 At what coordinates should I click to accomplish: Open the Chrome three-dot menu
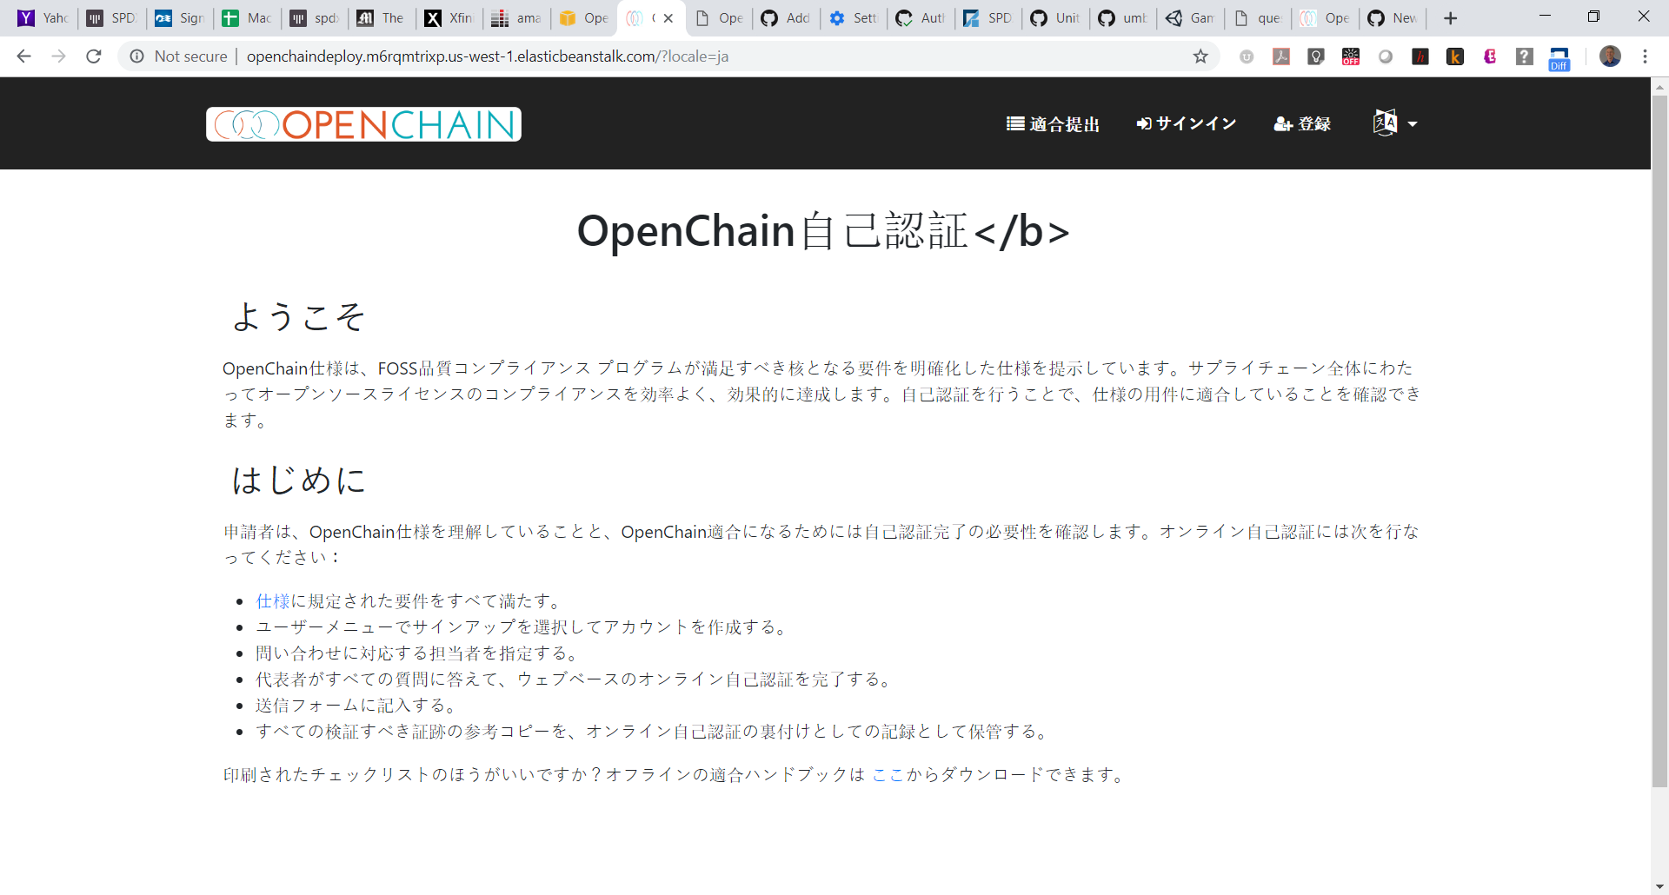pos(1646,56)
